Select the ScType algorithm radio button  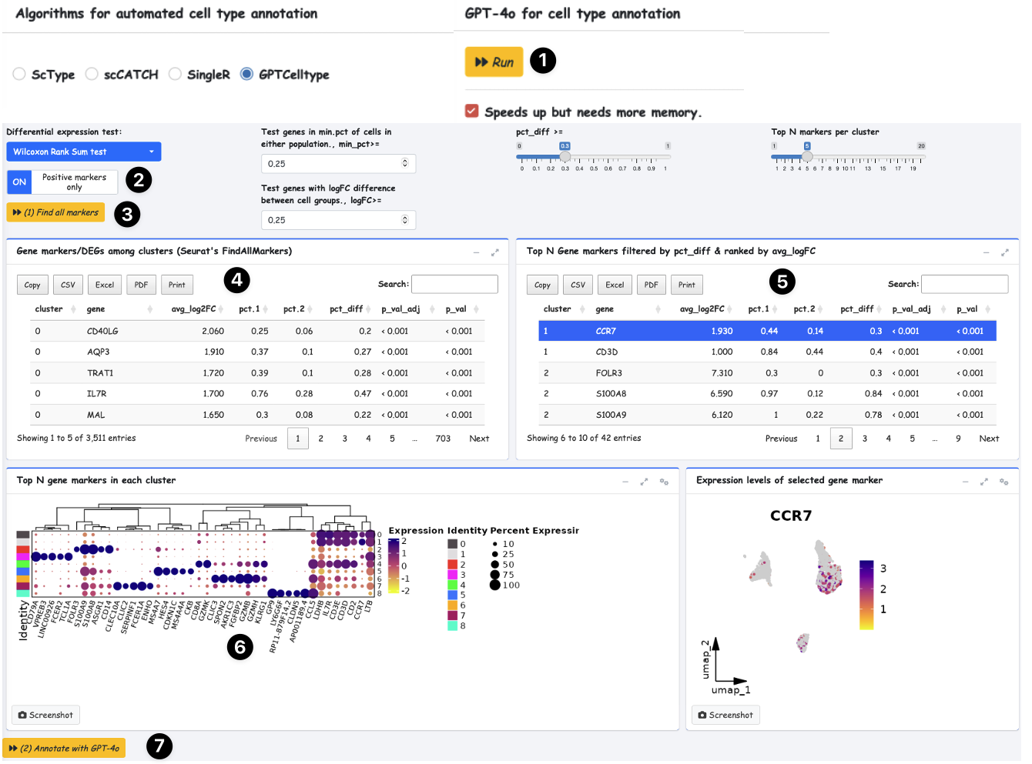19,74
